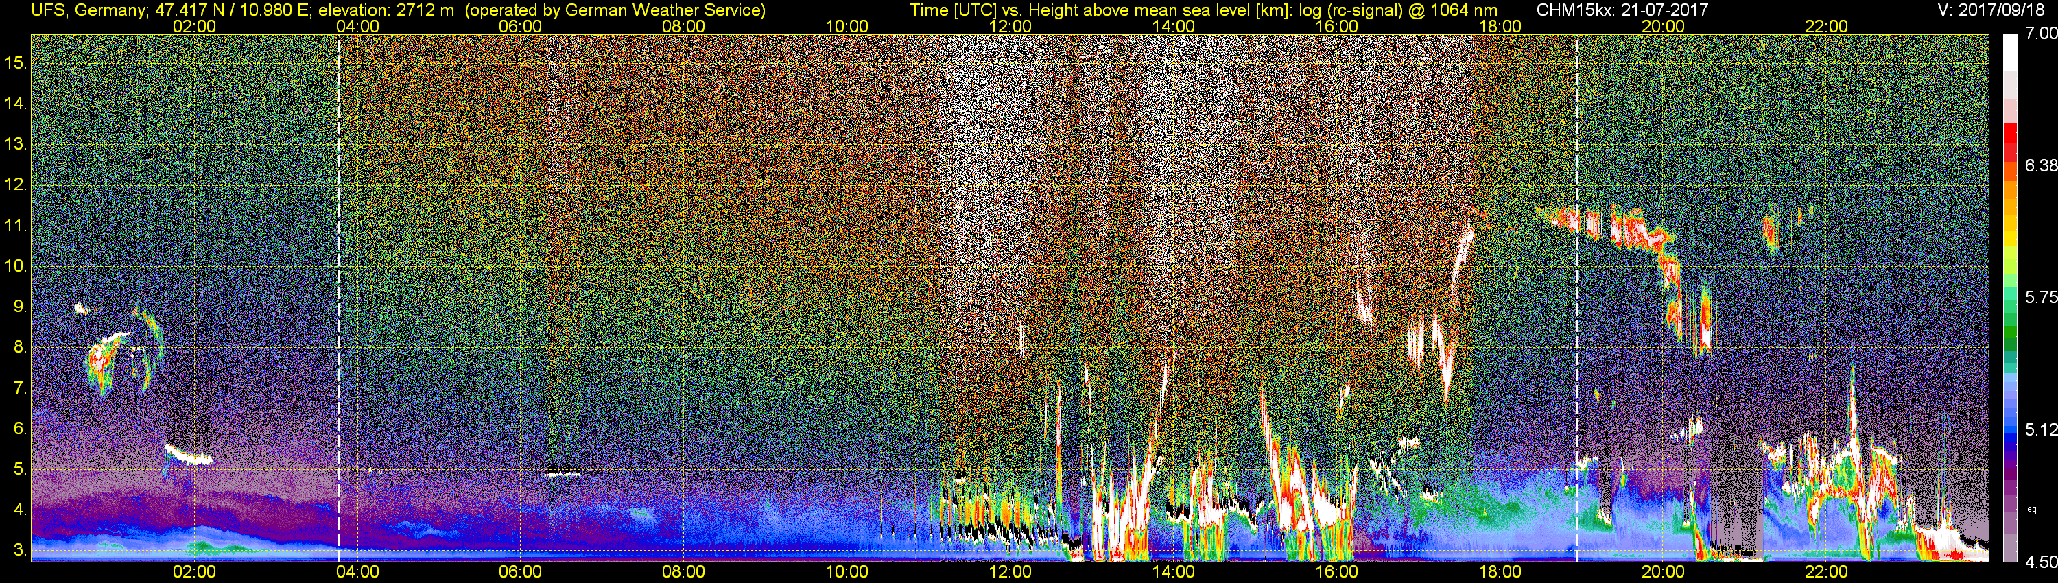This screenshot has width=2058, height=583.
Task: Click the "7." height axis label
Action: [x=19, y=388]
